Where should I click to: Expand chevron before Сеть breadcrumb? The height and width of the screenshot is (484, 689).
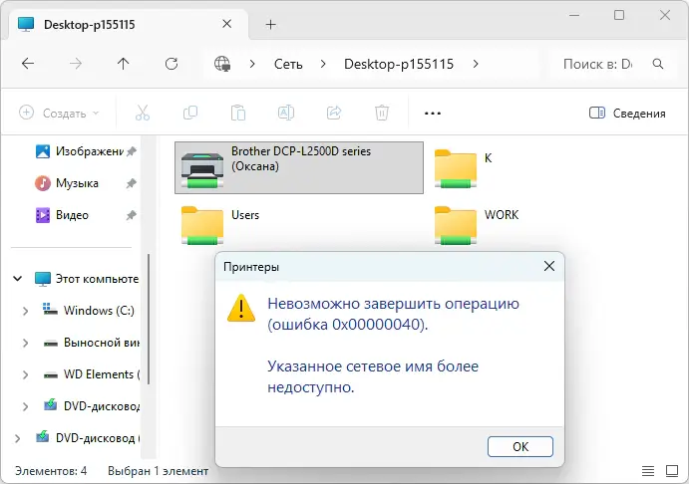252,64
